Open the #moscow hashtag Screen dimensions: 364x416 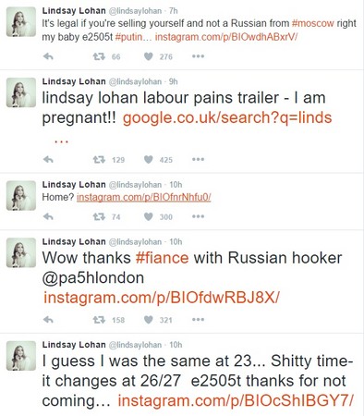(x=312, y=23)
